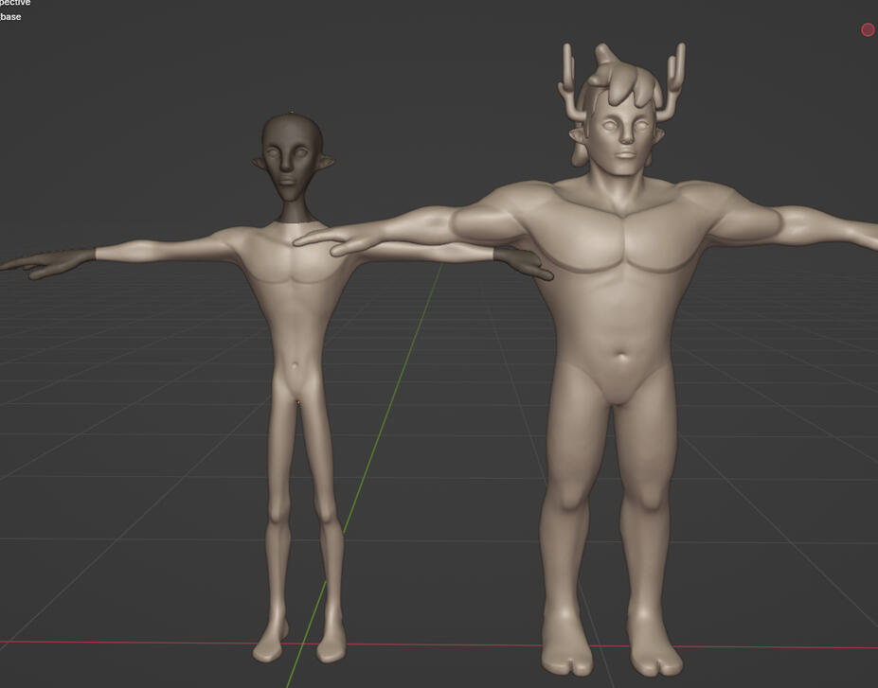Click the perspective view label text
This screenshot has height=688, width=878.
(15, 4)
